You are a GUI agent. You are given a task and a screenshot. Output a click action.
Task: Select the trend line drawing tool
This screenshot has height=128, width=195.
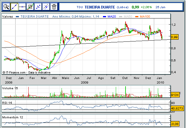[14, 7]
